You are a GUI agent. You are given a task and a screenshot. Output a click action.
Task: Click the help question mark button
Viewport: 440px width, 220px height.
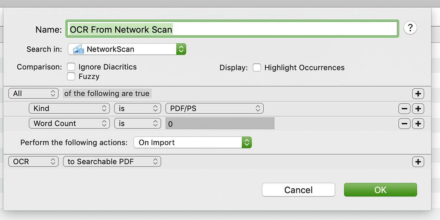point(410,28)
